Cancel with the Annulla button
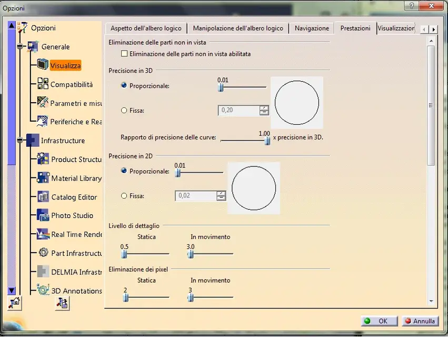 tap(420, 321)
